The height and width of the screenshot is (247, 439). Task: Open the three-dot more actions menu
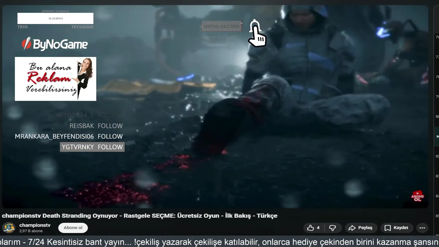tap(422, 228)
